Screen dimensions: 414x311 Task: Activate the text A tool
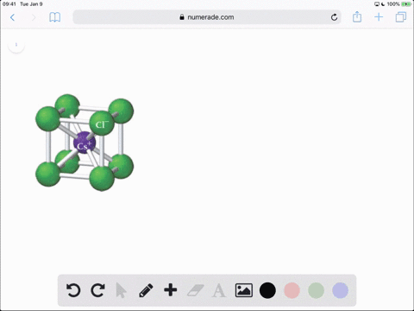219,290
